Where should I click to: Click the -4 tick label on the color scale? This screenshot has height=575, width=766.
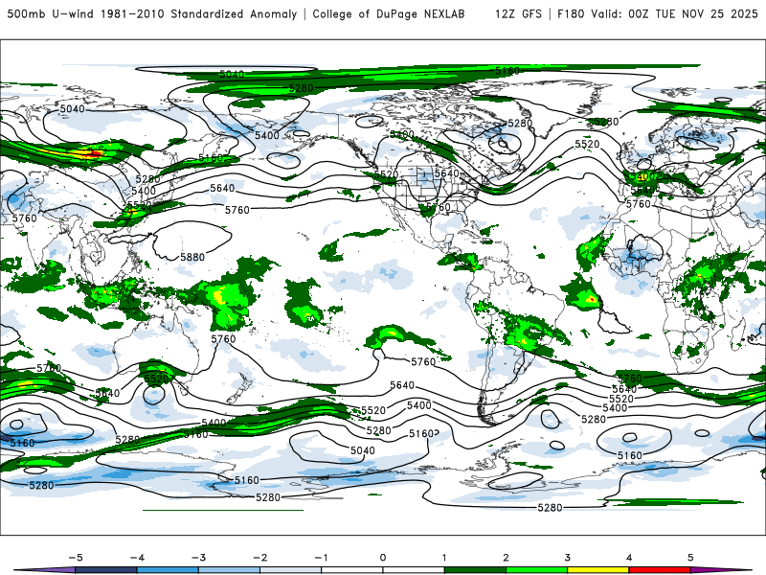coord(137,558)
